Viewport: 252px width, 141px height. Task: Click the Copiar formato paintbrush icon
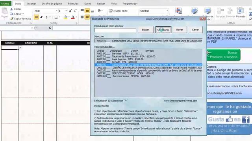point(11,18)
